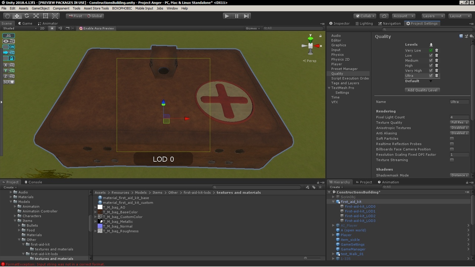The height and width of the screenshot is (267, 475).
Task: Toggle Low level checkbox
Action: [431, 56]
